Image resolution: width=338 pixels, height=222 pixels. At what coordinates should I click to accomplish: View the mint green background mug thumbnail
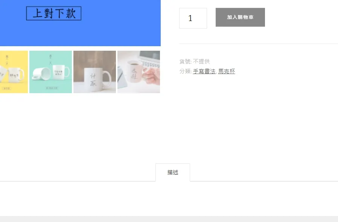point(51,72)
